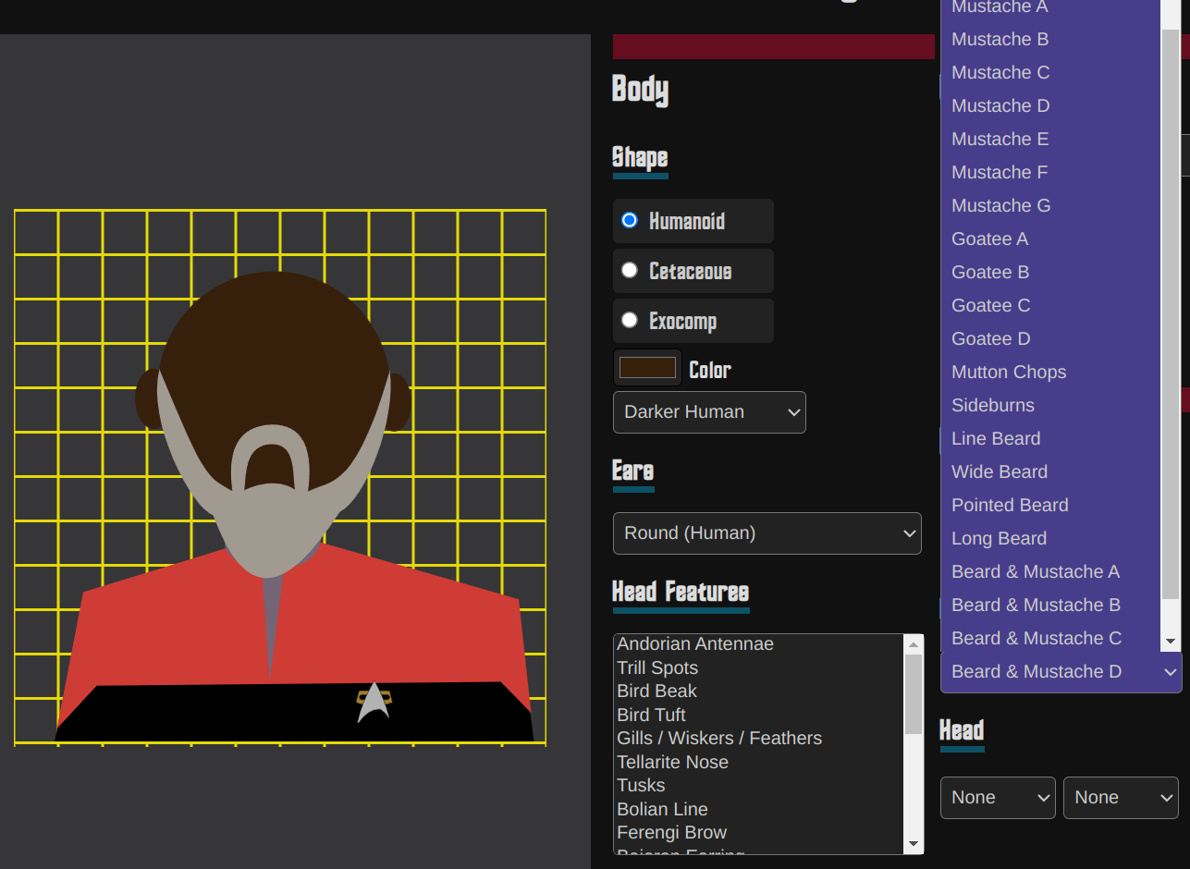Choose Goatee B option
The height and width of the screenshot is (869, 1190).
(x=1050, y=272)
